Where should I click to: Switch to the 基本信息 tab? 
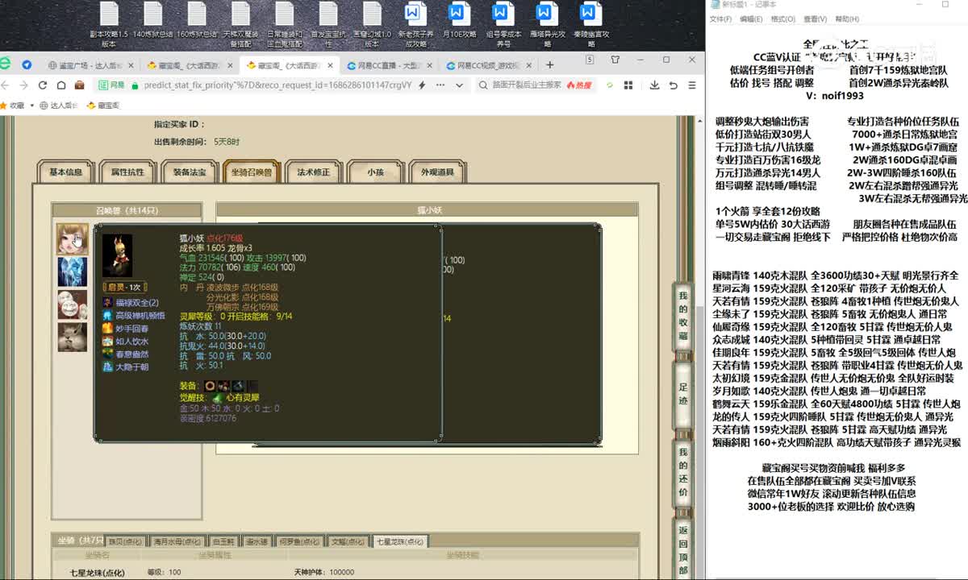pos(66,172)
